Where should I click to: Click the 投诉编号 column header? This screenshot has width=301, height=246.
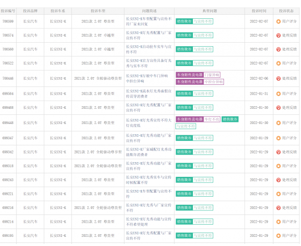[x=8, y=11]
